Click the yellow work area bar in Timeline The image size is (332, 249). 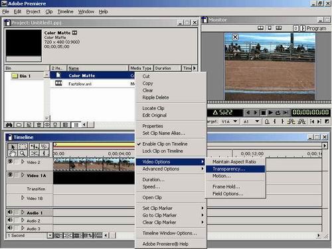pyautogui.click(x=94, y=145)
